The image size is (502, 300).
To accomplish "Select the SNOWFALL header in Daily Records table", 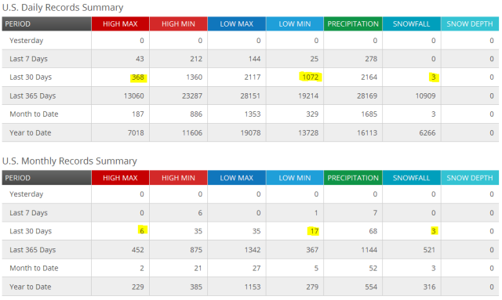I will 411,24.
